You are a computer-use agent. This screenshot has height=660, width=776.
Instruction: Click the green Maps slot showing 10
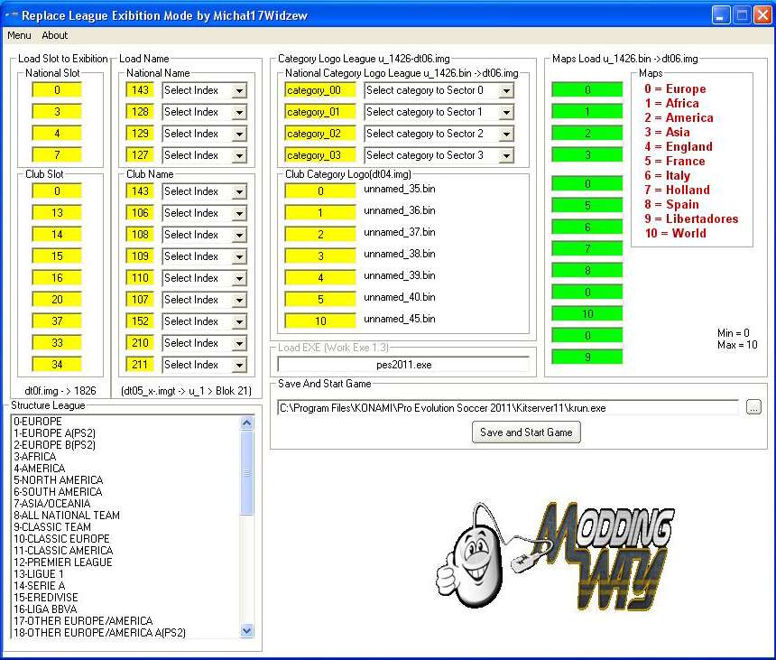click(587, 313)
